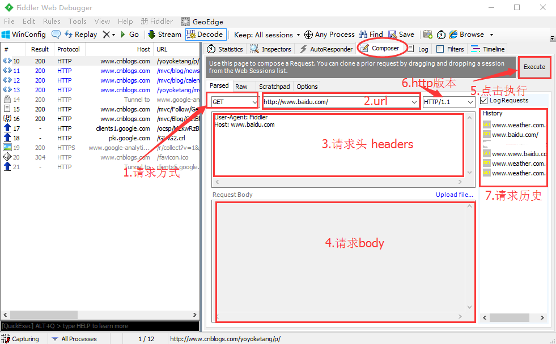Select the Stream icon in the toolbar
This screenshot has width=556, height=344.
coord(164,34)
